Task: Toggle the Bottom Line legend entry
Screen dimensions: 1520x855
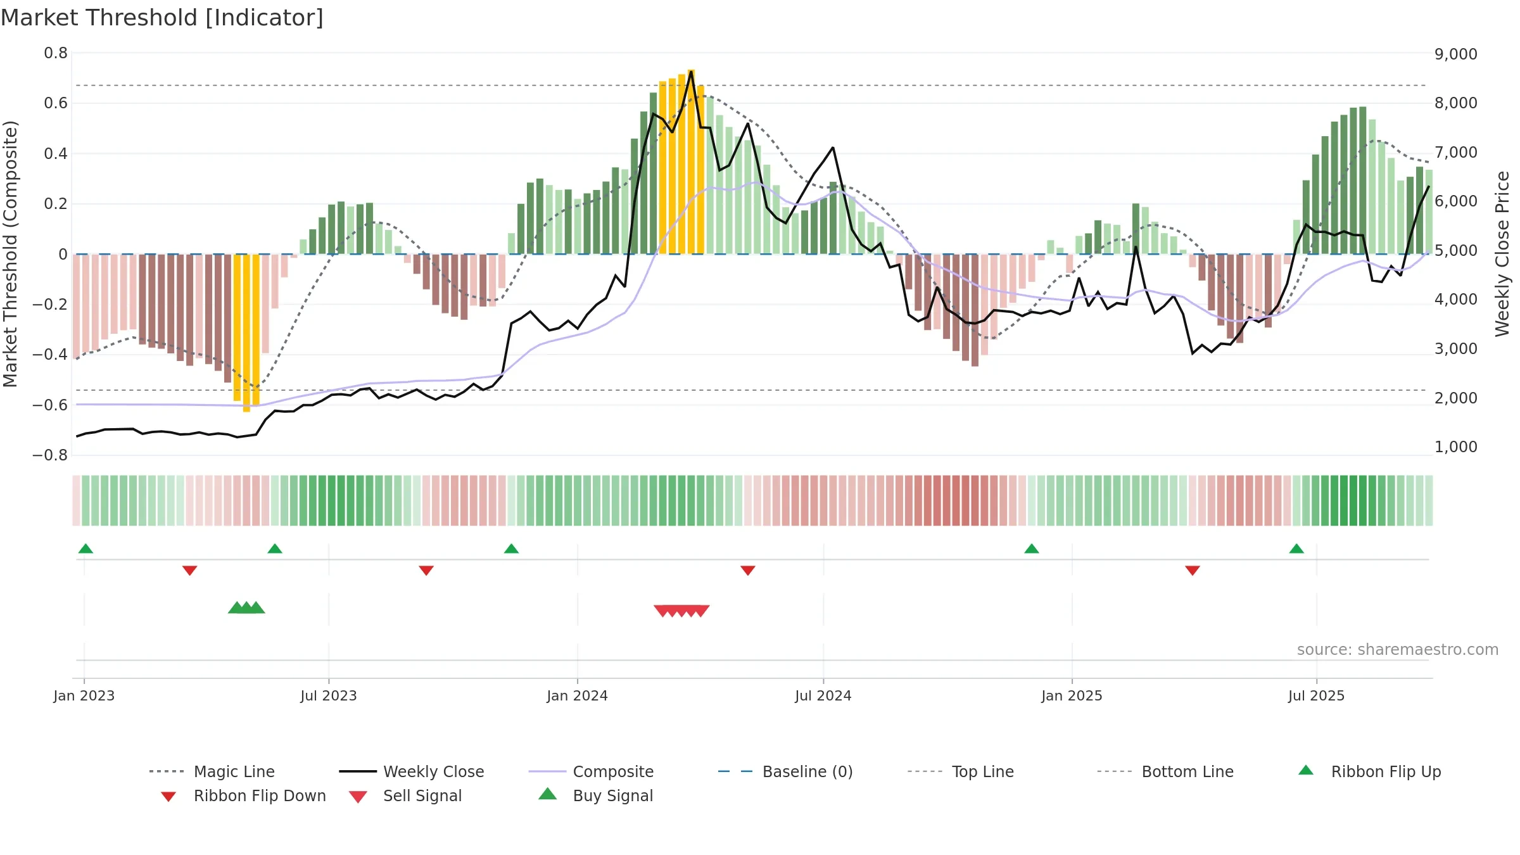Action: (1165, 771)
